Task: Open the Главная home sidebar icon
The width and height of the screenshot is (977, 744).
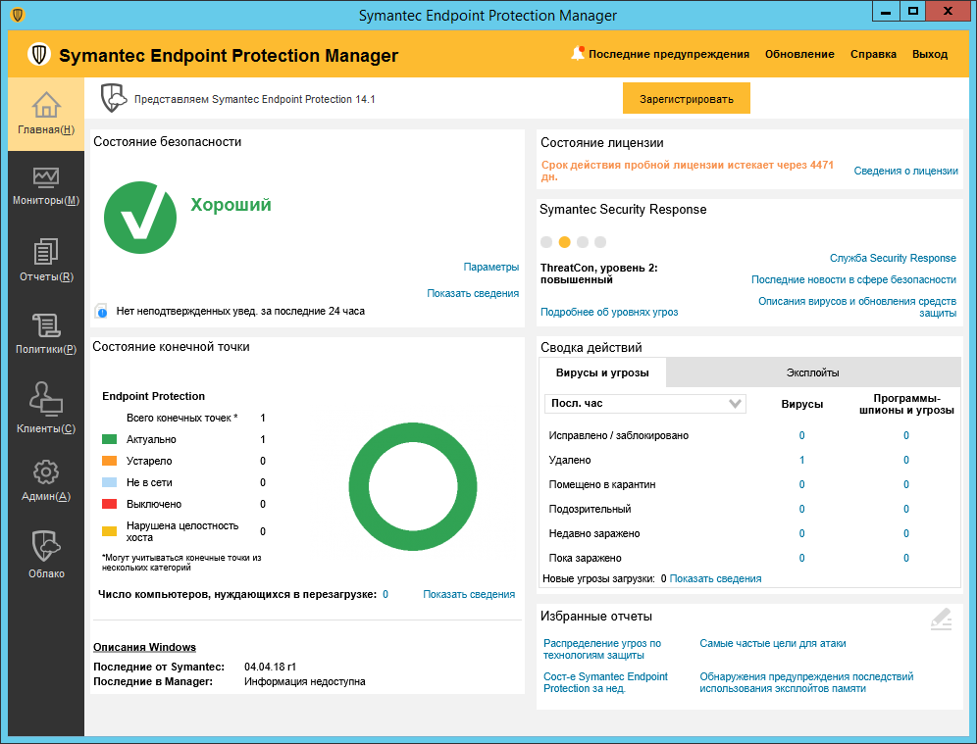Action: click(x=46, y=114)
